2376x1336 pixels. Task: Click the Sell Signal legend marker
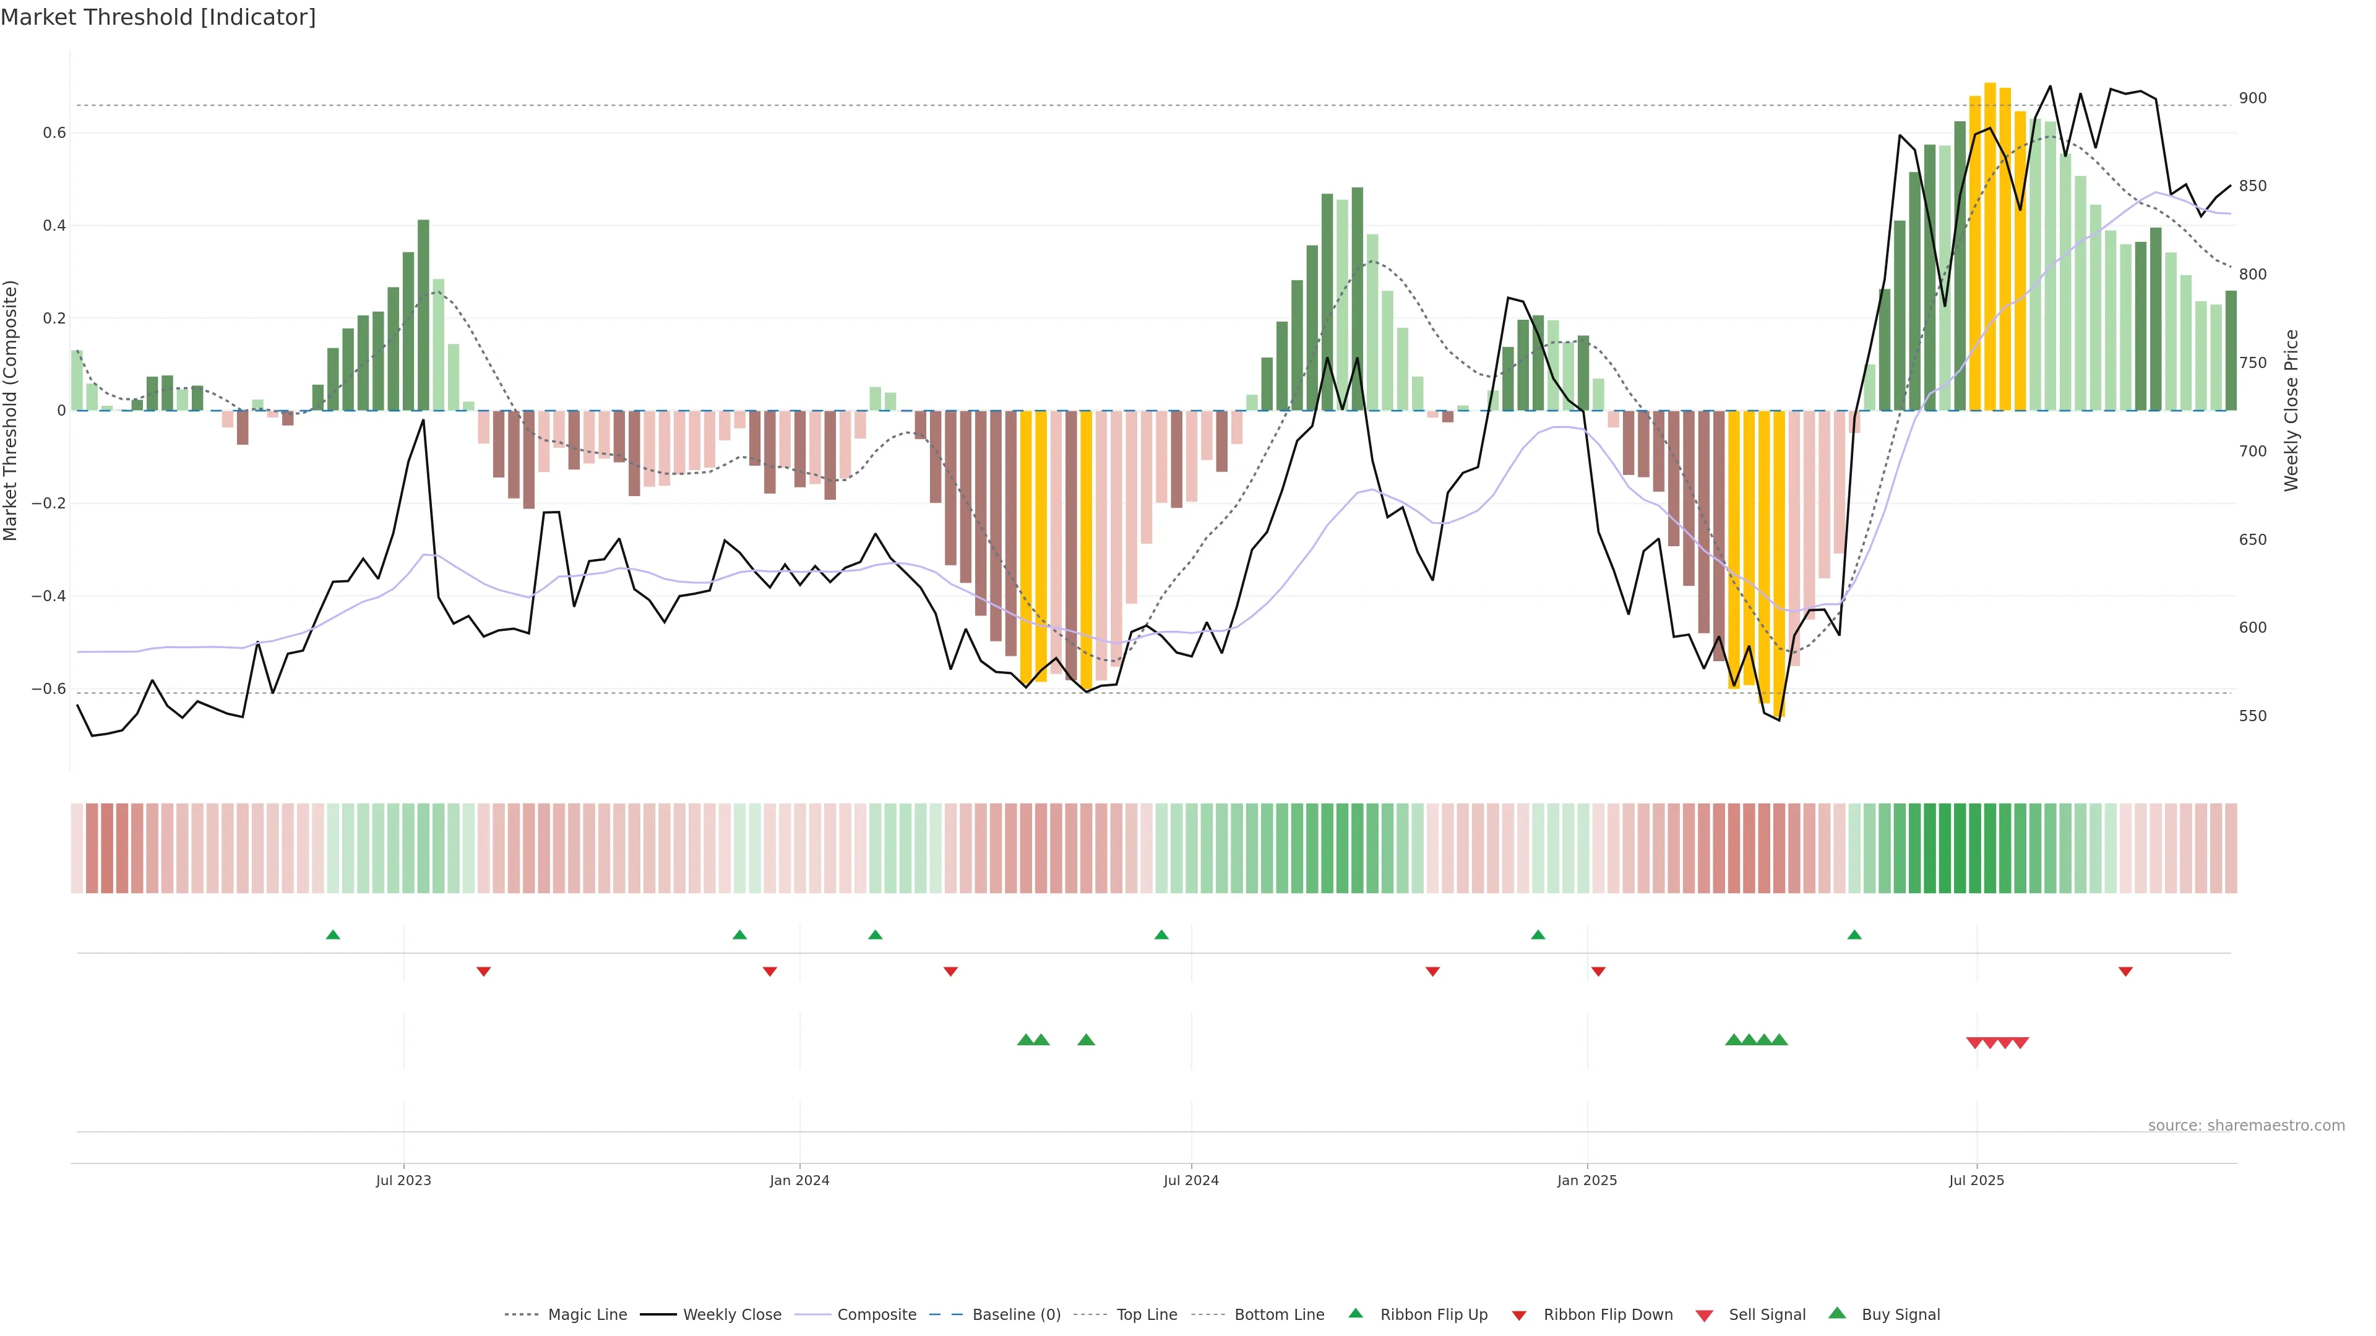point(1705,1315)
